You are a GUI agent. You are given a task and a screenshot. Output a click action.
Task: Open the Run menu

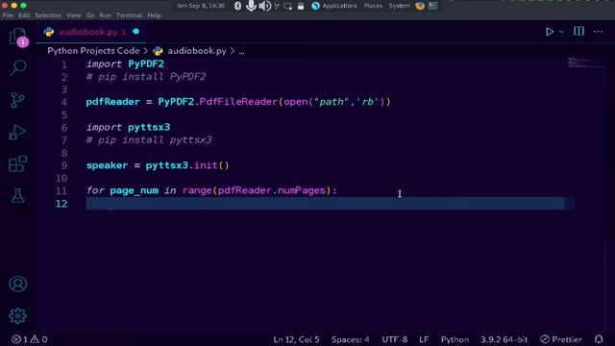tap(105, 15)
